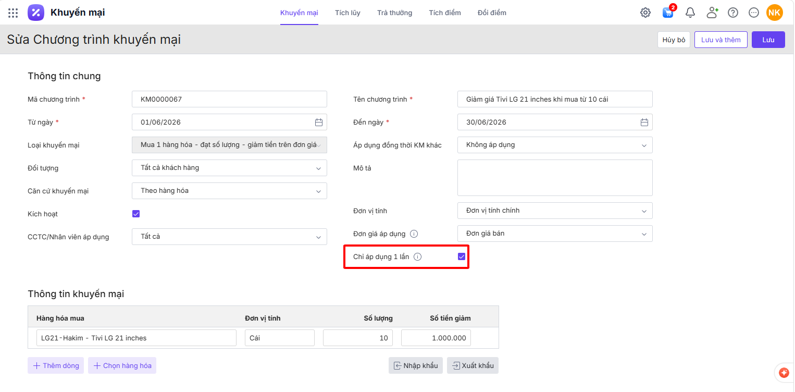Viewport: 795px width, 392px height.
Task: Open the notifications bell icon
Action: 690,13
